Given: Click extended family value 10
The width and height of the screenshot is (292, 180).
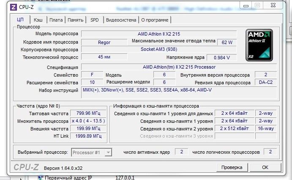Looking at the screenshot, I should pos(92,82).
